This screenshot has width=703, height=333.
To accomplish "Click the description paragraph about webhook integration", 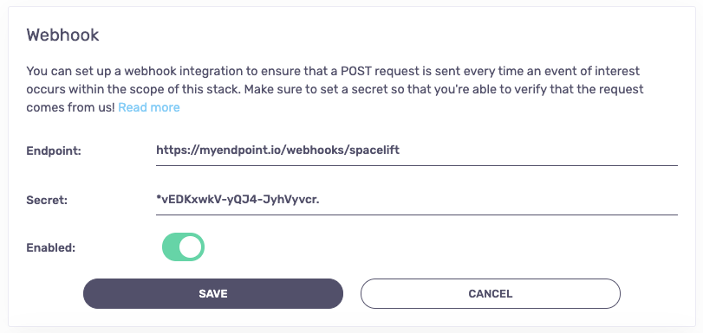I will point(335,89).
